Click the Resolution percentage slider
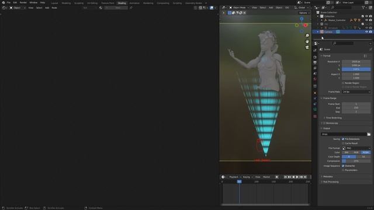 pyautogui.click(x=356, y=69)
